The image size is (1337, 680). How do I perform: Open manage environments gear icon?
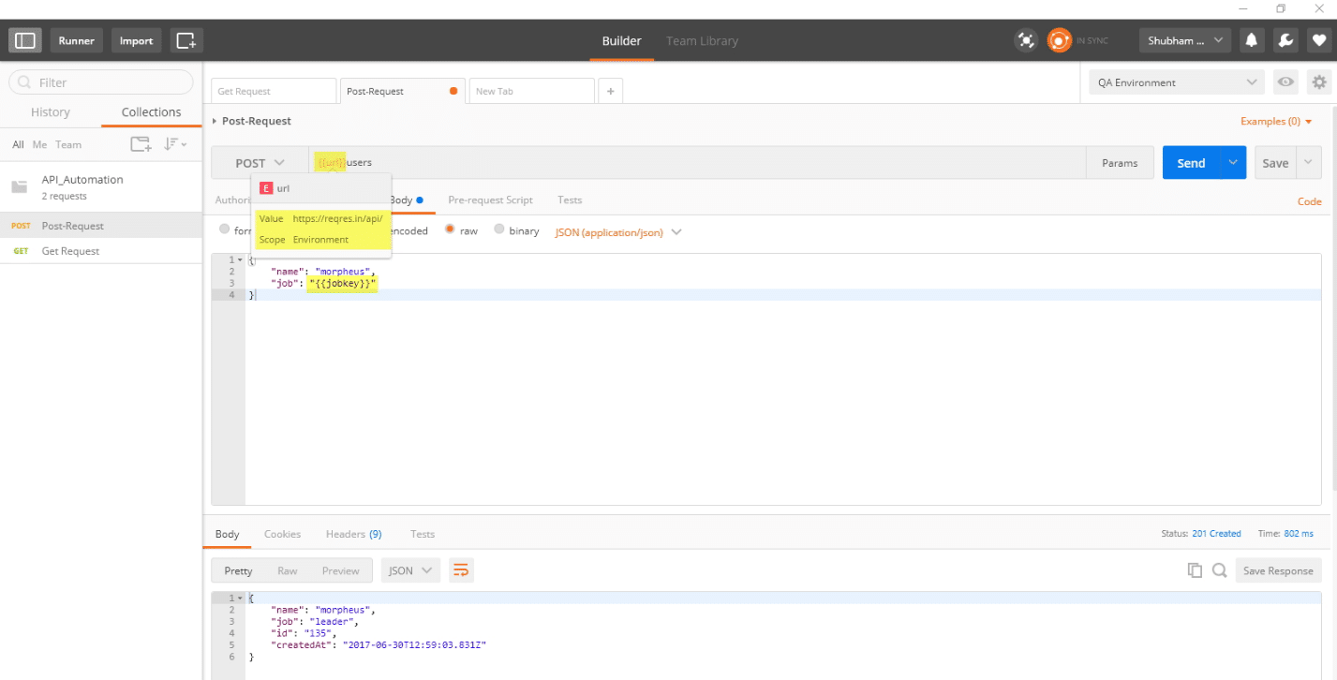[x=1319, y=82]
